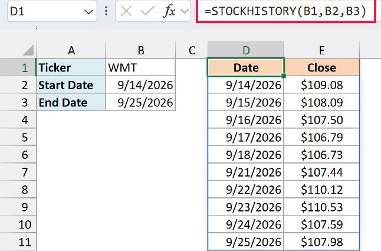Click the close price $107.50
Viewport: 381px width, 251px height.
tap(321, 120)
